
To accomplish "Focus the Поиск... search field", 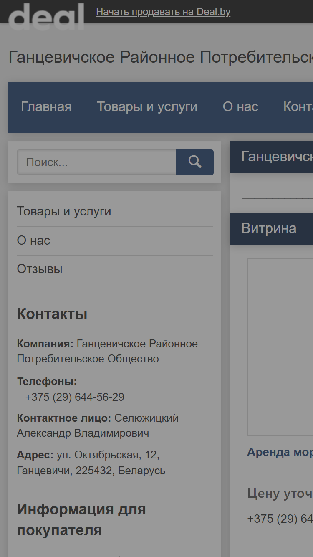I will (x=96, y=162).
